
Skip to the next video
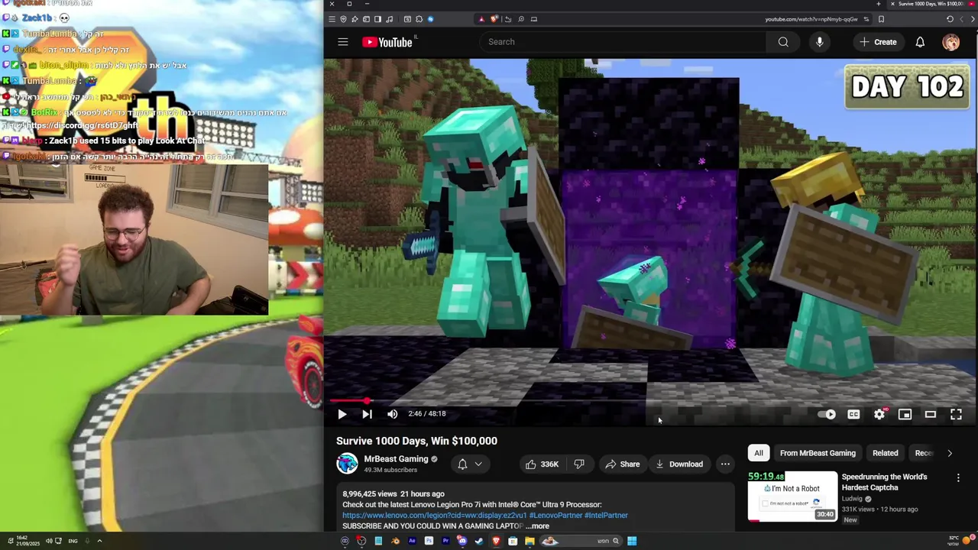[367, 414]
